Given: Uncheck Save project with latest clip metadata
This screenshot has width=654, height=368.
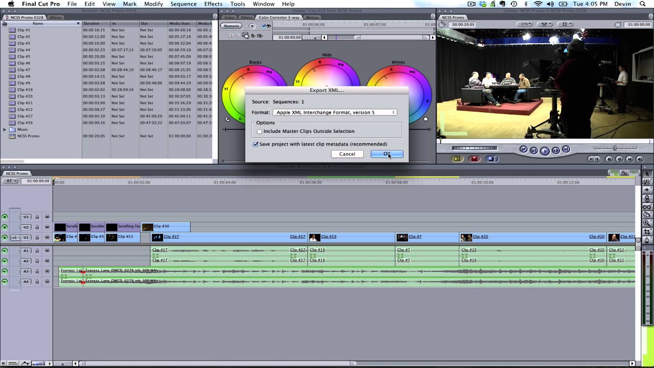Looking at the screenshot, I should 255,144.
